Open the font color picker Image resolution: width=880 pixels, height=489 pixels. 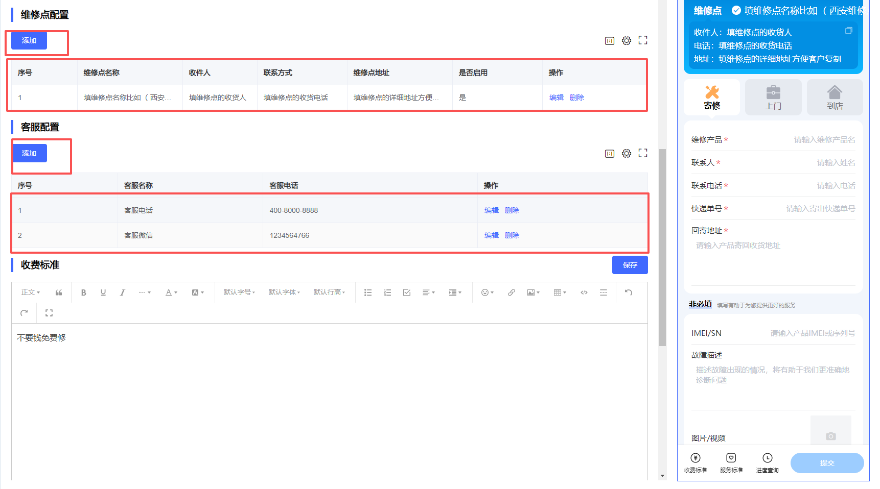(x=171, y=292)
